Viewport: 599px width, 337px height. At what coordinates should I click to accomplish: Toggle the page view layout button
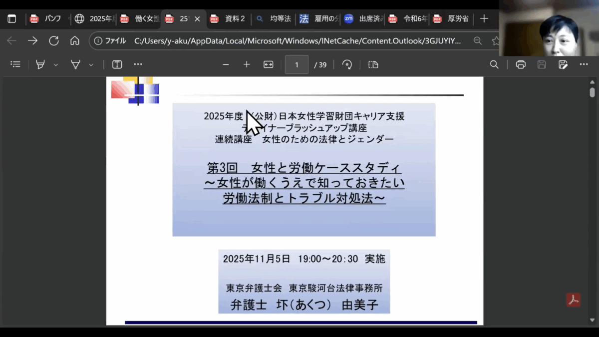click(x=373, y=64)
